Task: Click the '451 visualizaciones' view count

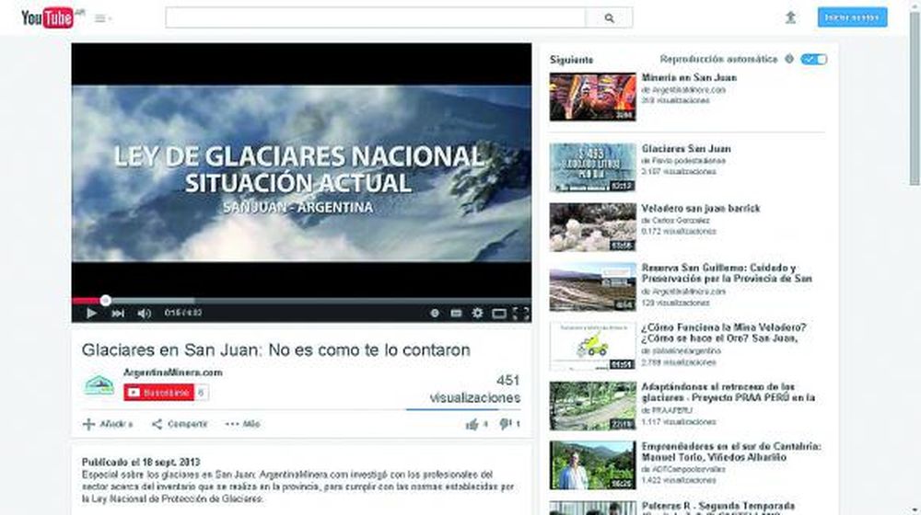Action: (474, 389)
